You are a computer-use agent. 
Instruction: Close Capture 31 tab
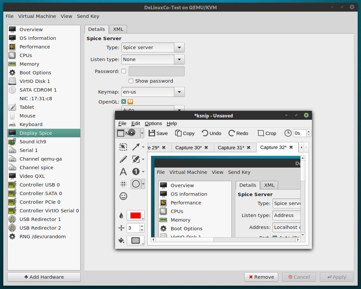click(249, 148)
